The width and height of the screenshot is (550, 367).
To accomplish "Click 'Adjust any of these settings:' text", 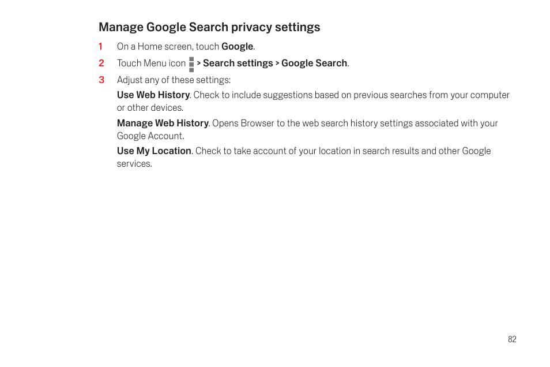I will pyautogui.click(x=174, y=80).
